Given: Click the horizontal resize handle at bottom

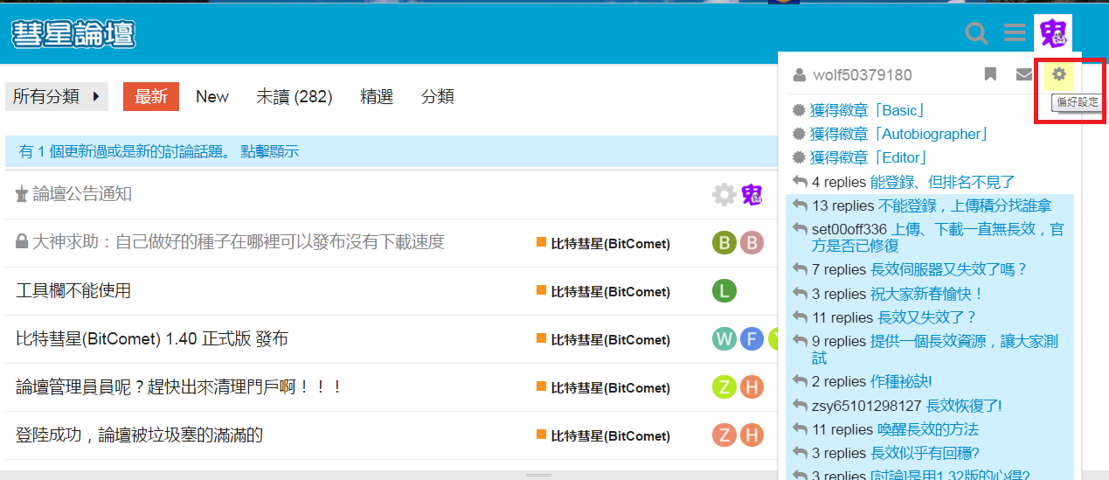Looking at the screenshot, I should (538, 475).
